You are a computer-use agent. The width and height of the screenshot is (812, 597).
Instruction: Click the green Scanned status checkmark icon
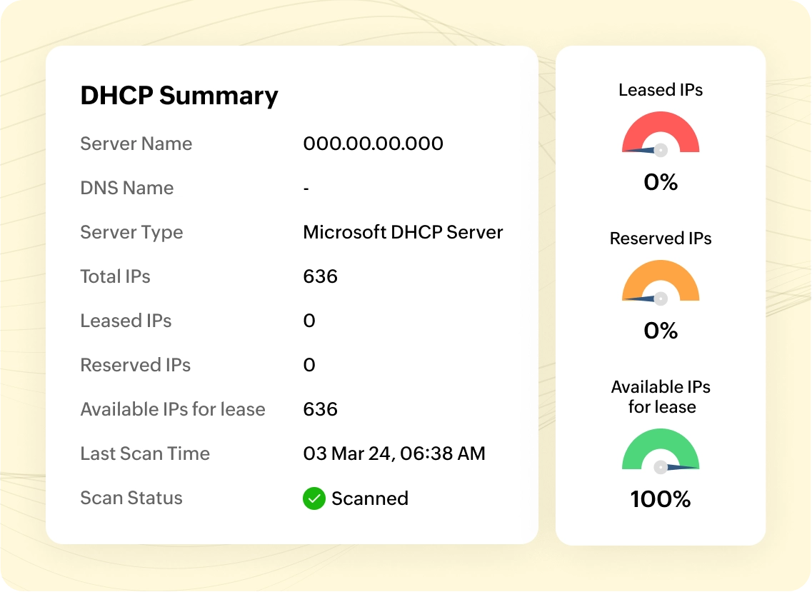click(x=314, y=498)
